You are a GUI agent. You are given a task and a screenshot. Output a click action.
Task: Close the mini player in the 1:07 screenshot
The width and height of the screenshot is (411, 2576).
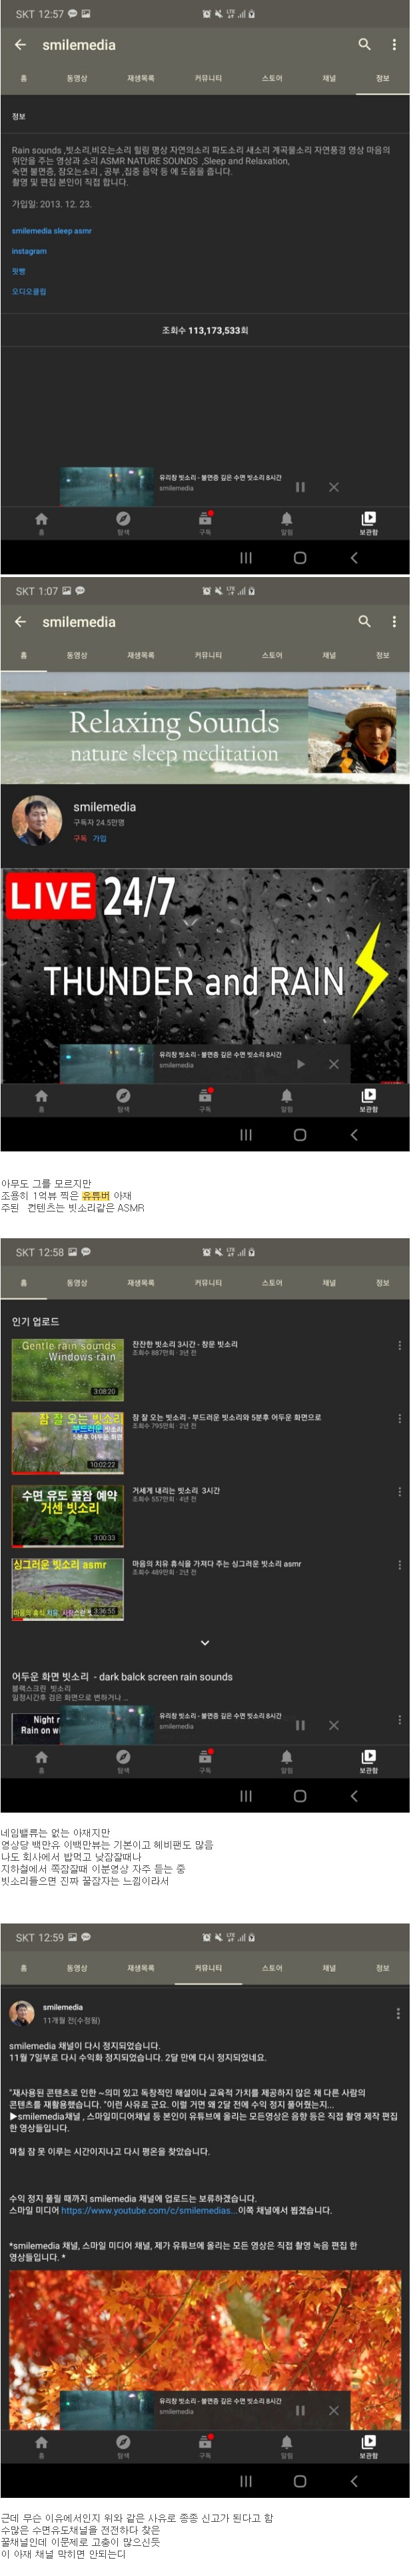coord(333,1064)
